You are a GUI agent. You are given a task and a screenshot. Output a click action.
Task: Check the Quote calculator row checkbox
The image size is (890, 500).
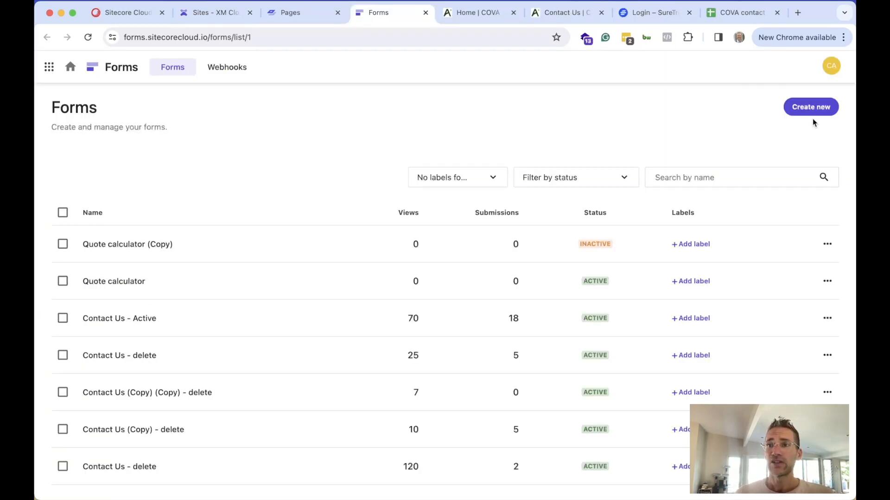point(63,281)
